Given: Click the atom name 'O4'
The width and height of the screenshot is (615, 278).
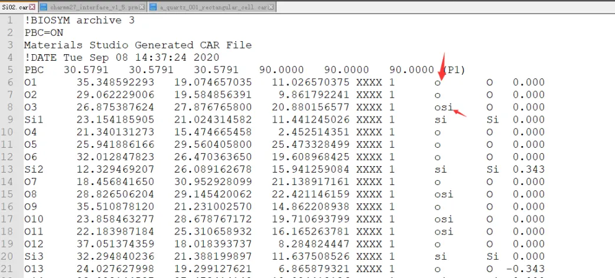Looking at the screenshot, I should click(x=31, y=133).
